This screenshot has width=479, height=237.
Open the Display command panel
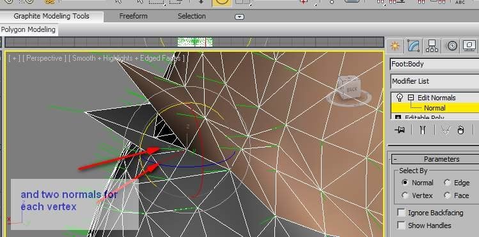coord(469,46)
